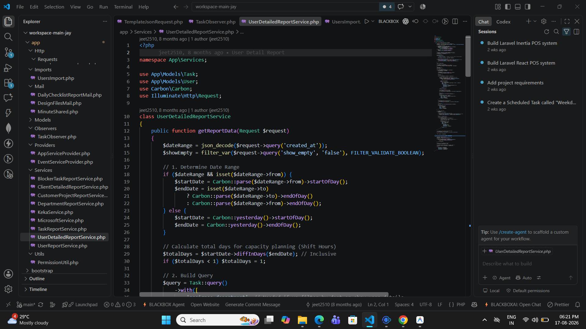Toggle the Sessions filter icon
Screen dimensions: 586x329
pyautogui.click(x=566, y=32)
